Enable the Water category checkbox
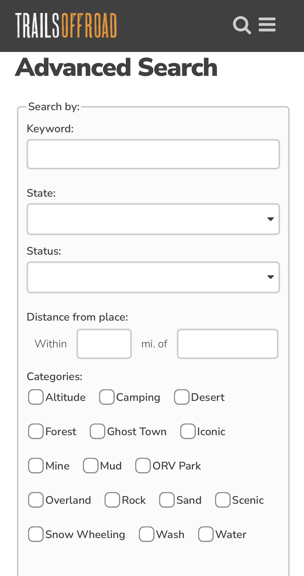Image resolution: width=304 pixels, height=576 pixels. point(206,534)
